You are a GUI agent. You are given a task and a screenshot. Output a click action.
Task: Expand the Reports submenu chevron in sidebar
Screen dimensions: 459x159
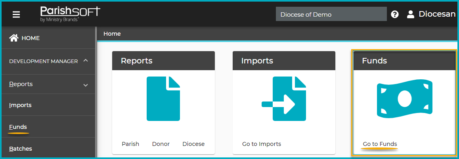point(86,85)
